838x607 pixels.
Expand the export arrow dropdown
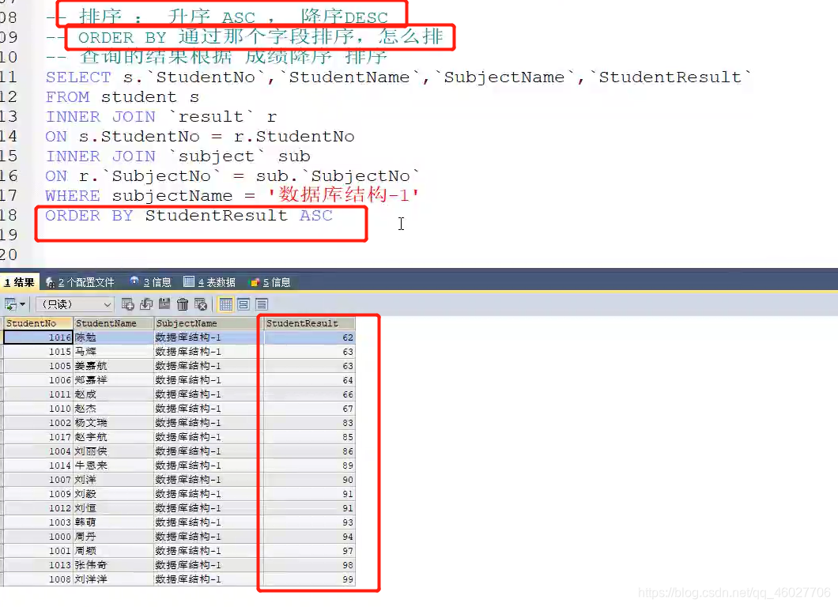click(22, 304)
